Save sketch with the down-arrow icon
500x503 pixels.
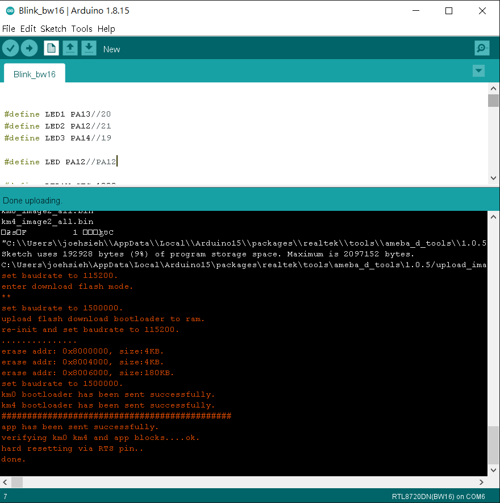point(89,48)
